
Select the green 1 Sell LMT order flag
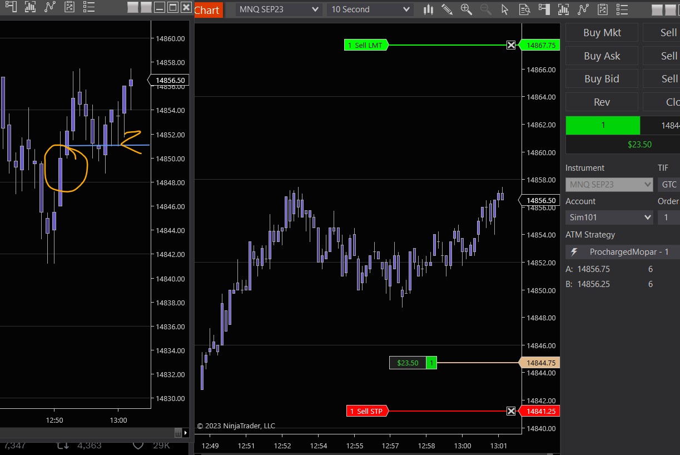(365, 45)
